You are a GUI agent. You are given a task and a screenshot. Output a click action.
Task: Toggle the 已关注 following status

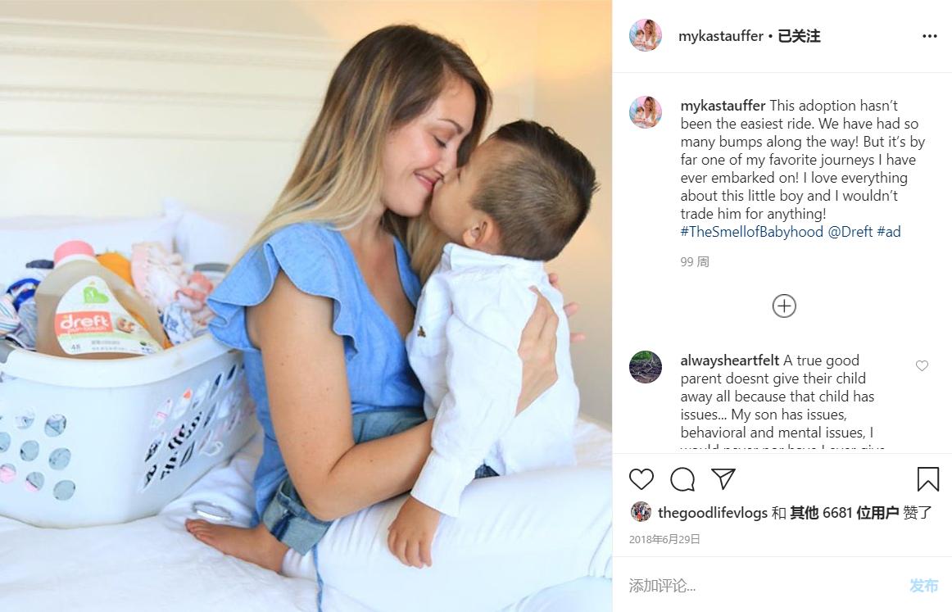pyautogui.click(x=799, y=36)
